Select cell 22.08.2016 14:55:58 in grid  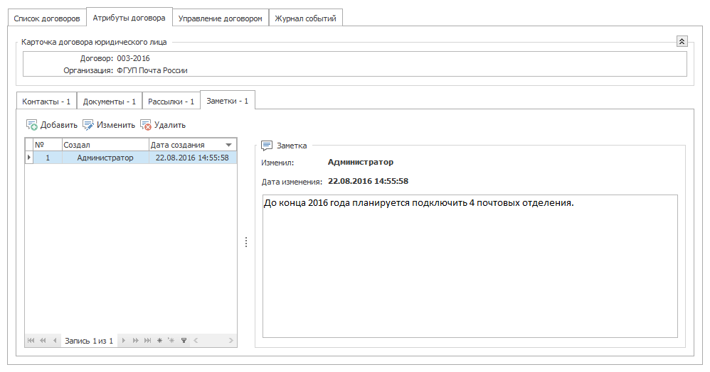(192, 158)
